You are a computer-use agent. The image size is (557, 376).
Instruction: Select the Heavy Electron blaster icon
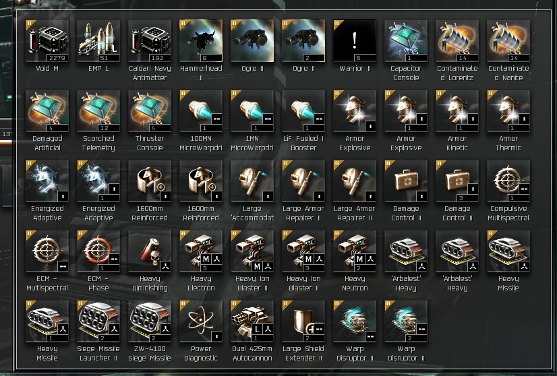(201, 251)
